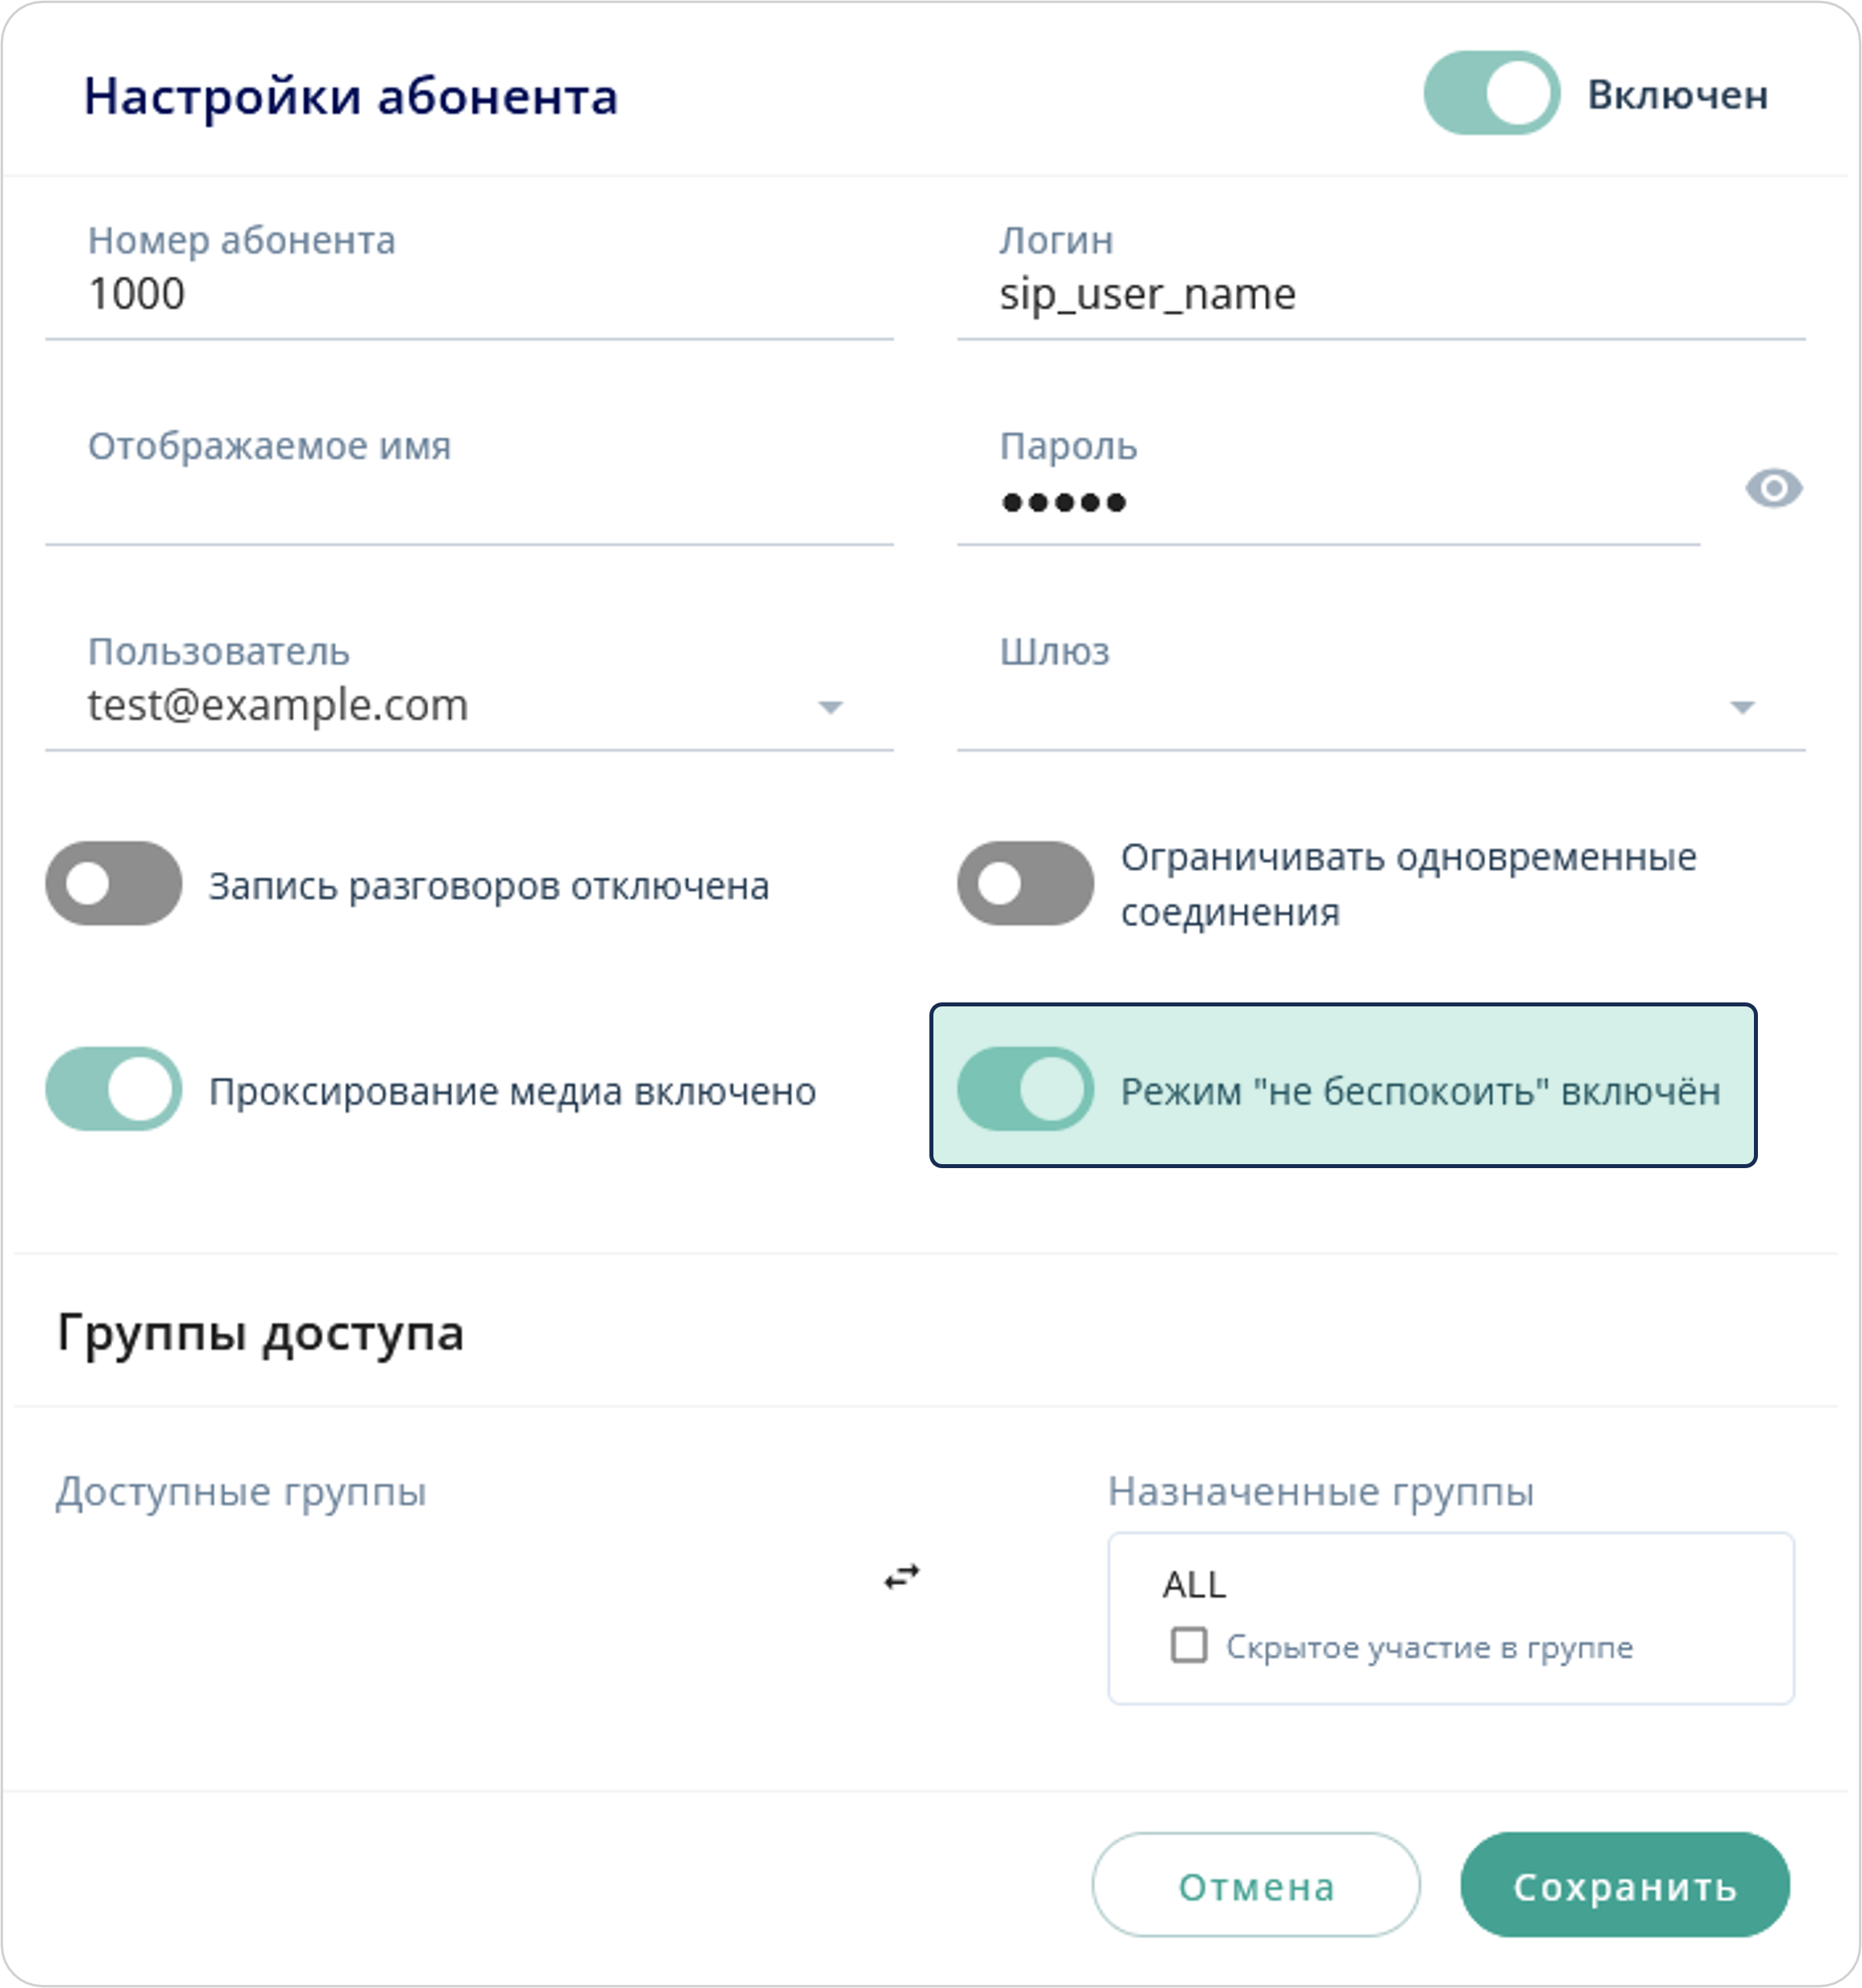Check «Скрытое участие в группе» checkbox

1190,1646
